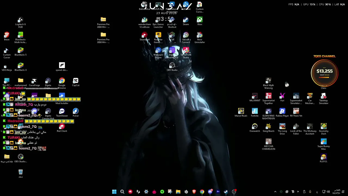The image size is (348, 196).
Task: Open the Windows Start menu
Action: [x=114, y=192]
